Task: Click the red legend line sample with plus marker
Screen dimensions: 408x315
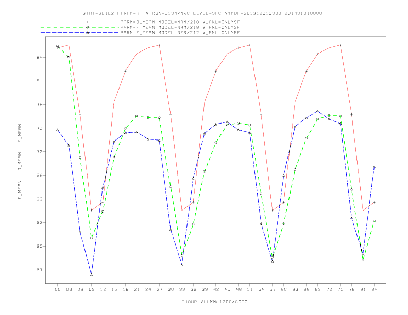Action: tap(80, 22)
